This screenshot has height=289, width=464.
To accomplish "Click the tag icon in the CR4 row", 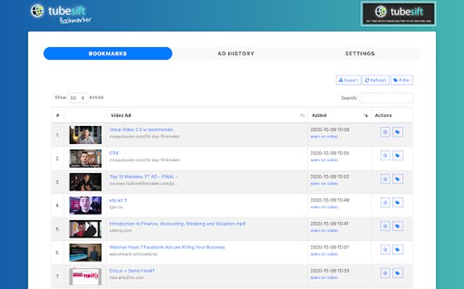I will pos(397,156).
